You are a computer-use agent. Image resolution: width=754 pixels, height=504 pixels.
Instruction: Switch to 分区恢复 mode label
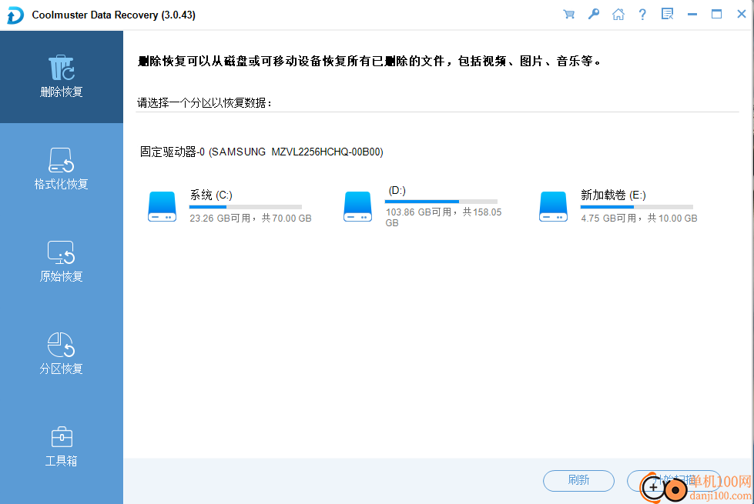[61, 369]
